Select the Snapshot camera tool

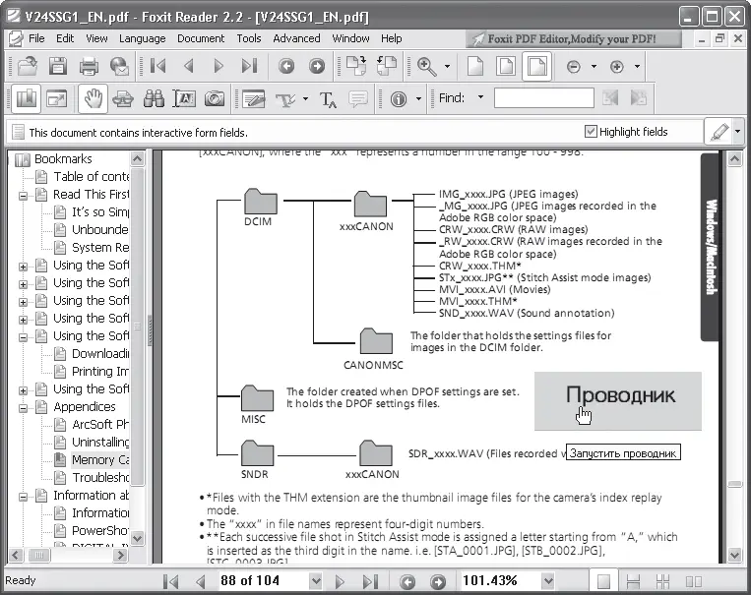point(214,98)
